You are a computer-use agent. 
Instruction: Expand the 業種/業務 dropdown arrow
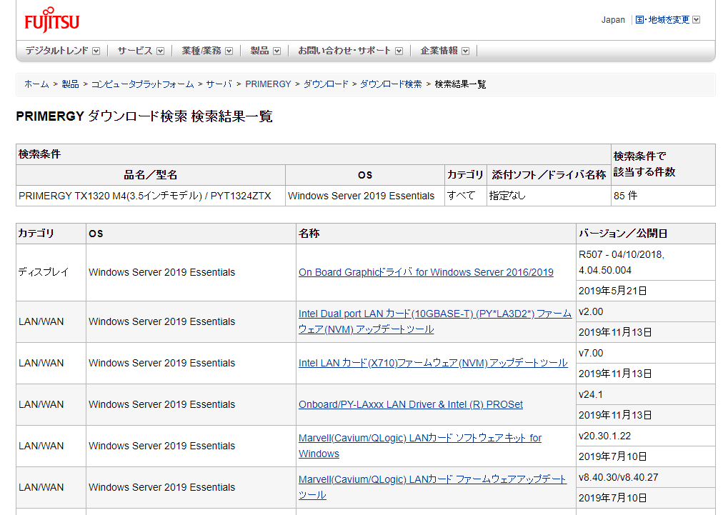pos(229,51)
